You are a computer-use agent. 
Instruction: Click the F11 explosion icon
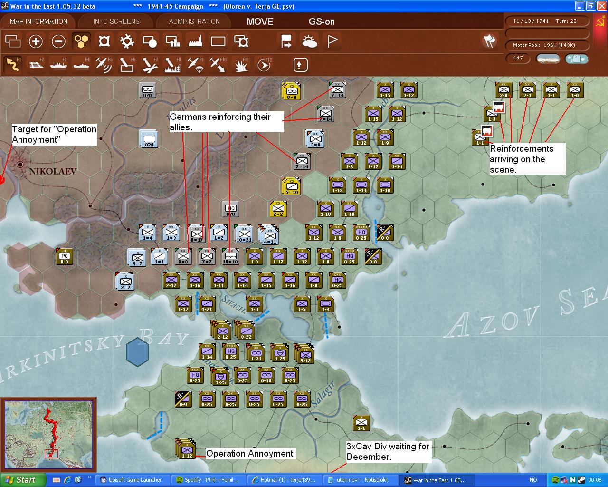[241, 65]
